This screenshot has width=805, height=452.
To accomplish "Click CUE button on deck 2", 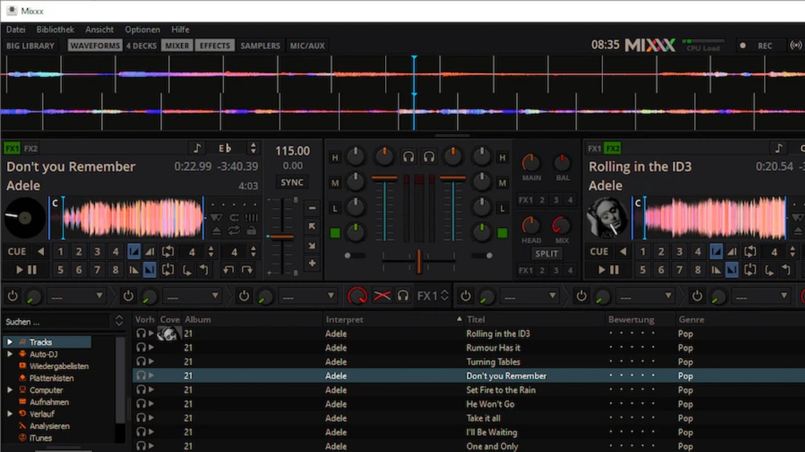I will click(599, 252).
